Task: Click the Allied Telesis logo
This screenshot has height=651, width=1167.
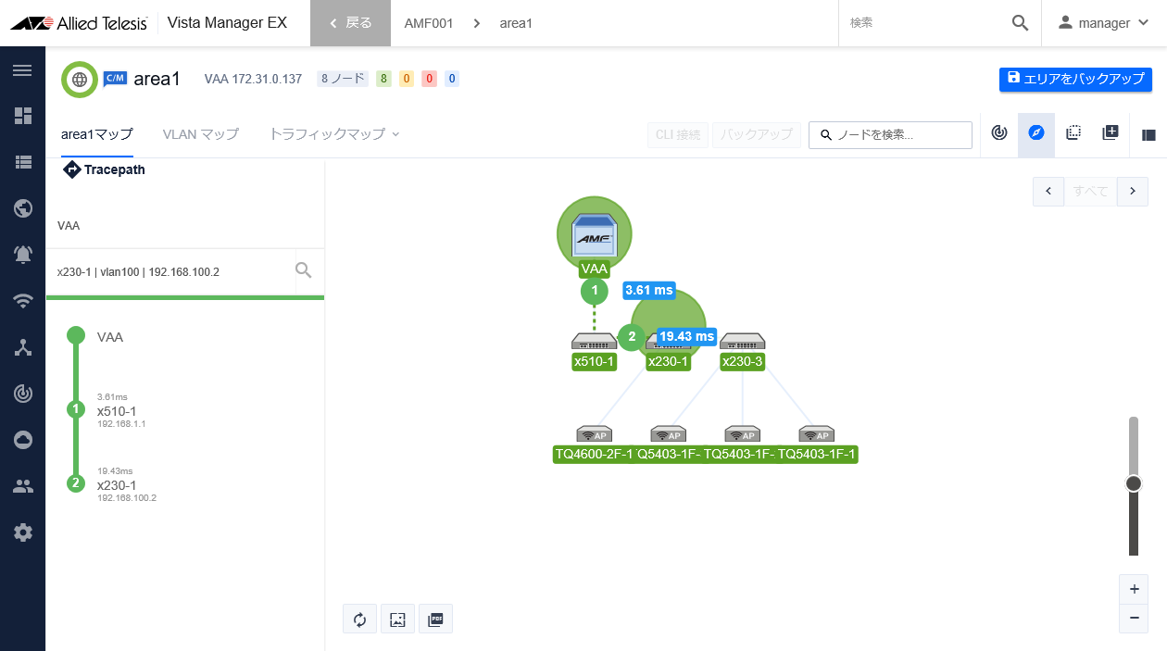Action: pos(79,23)
